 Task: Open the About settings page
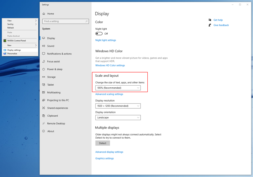(x=66, y=131)
